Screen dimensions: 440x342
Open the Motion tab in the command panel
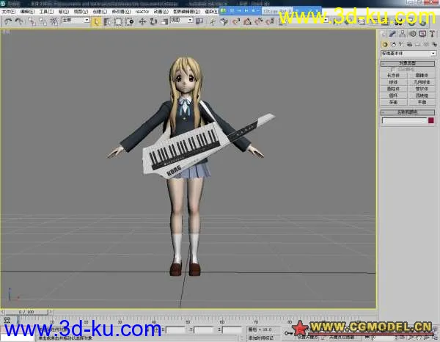[413, 34]
